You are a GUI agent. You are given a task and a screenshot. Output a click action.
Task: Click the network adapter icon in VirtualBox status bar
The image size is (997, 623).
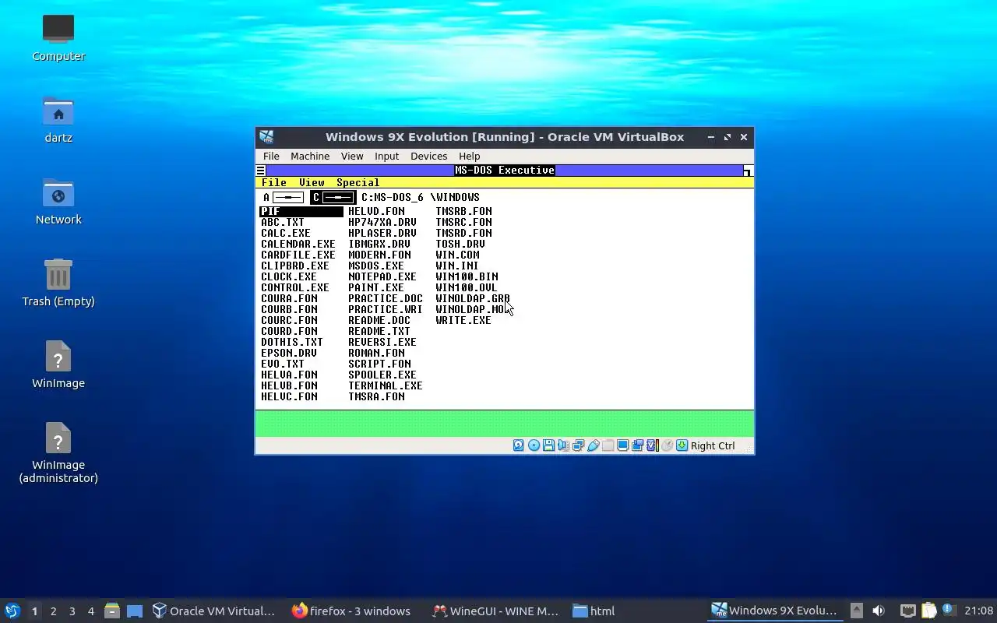[578, 445]
